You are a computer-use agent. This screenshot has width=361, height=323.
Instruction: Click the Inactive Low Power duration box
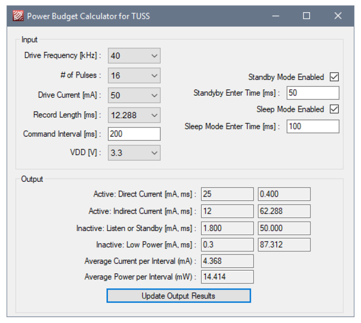click(x=284, y=245)
